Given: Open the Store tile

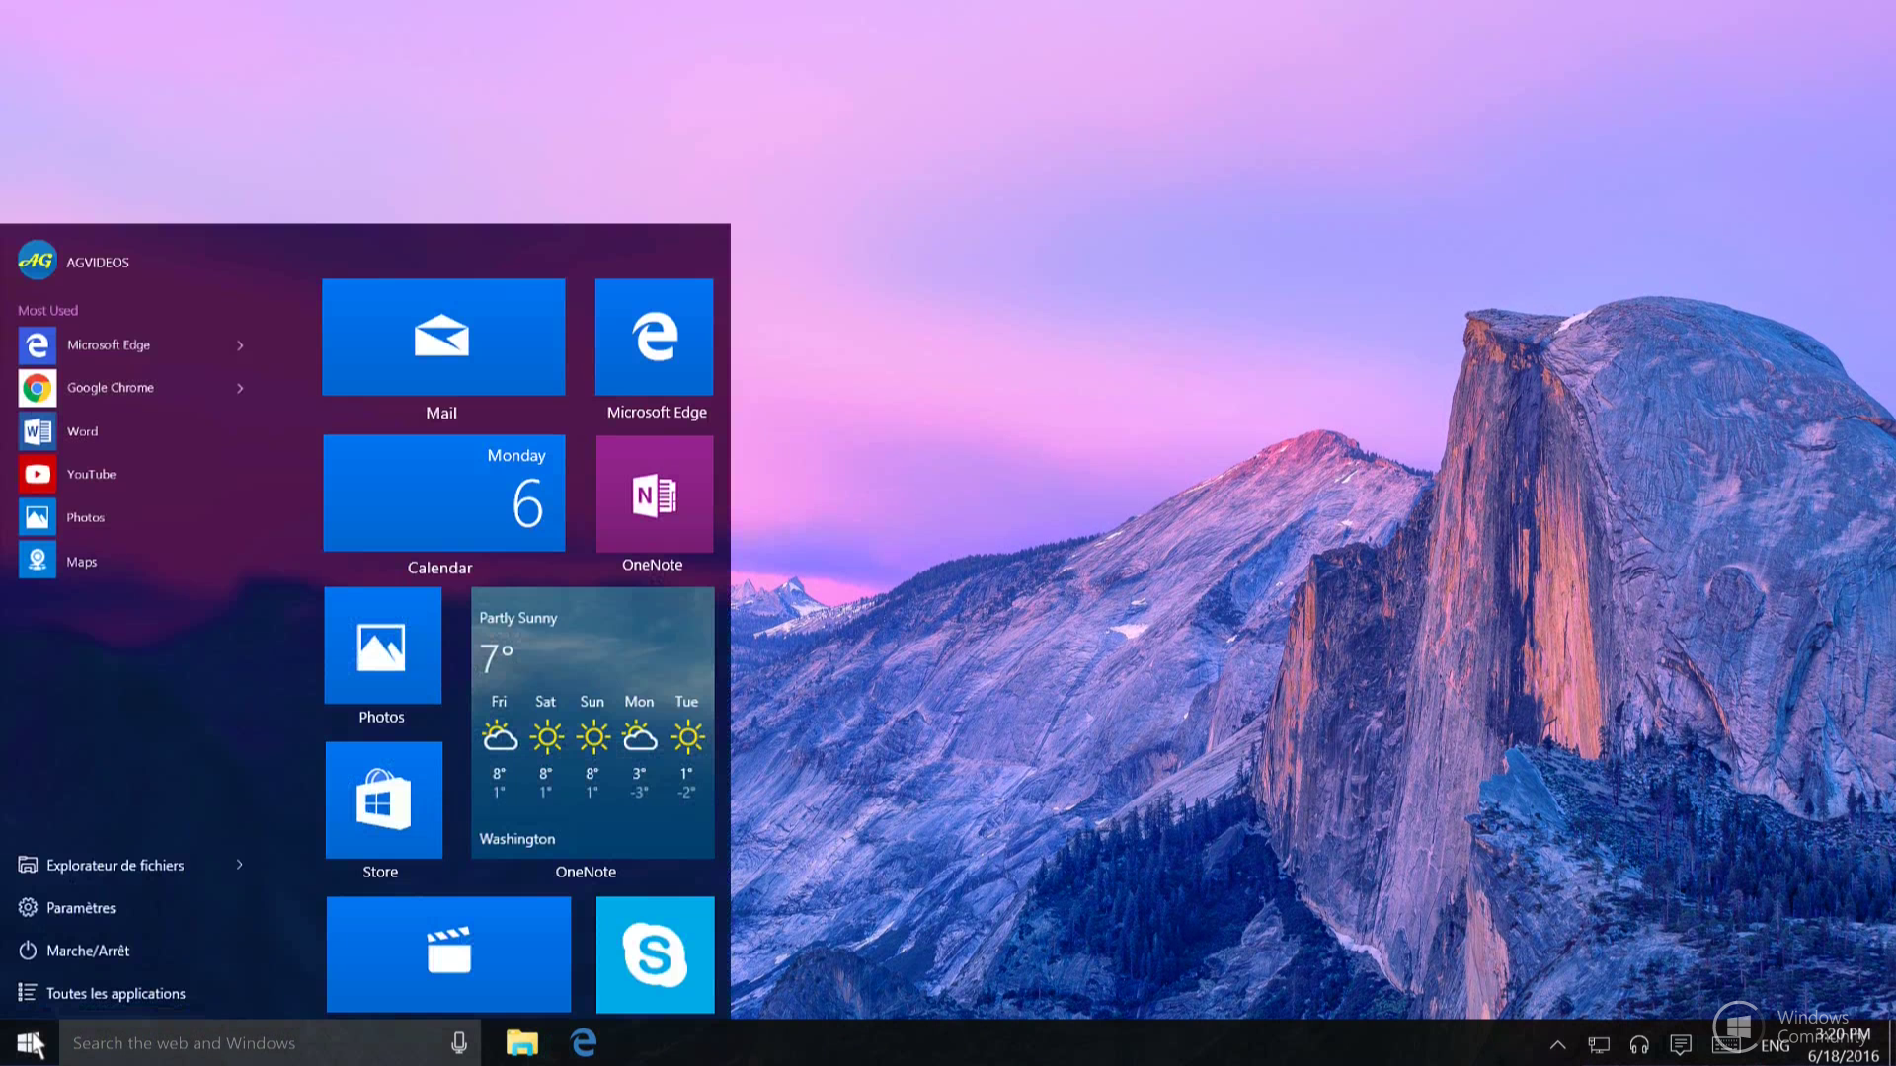Looking at the screenshot, I should coord(380,798).
